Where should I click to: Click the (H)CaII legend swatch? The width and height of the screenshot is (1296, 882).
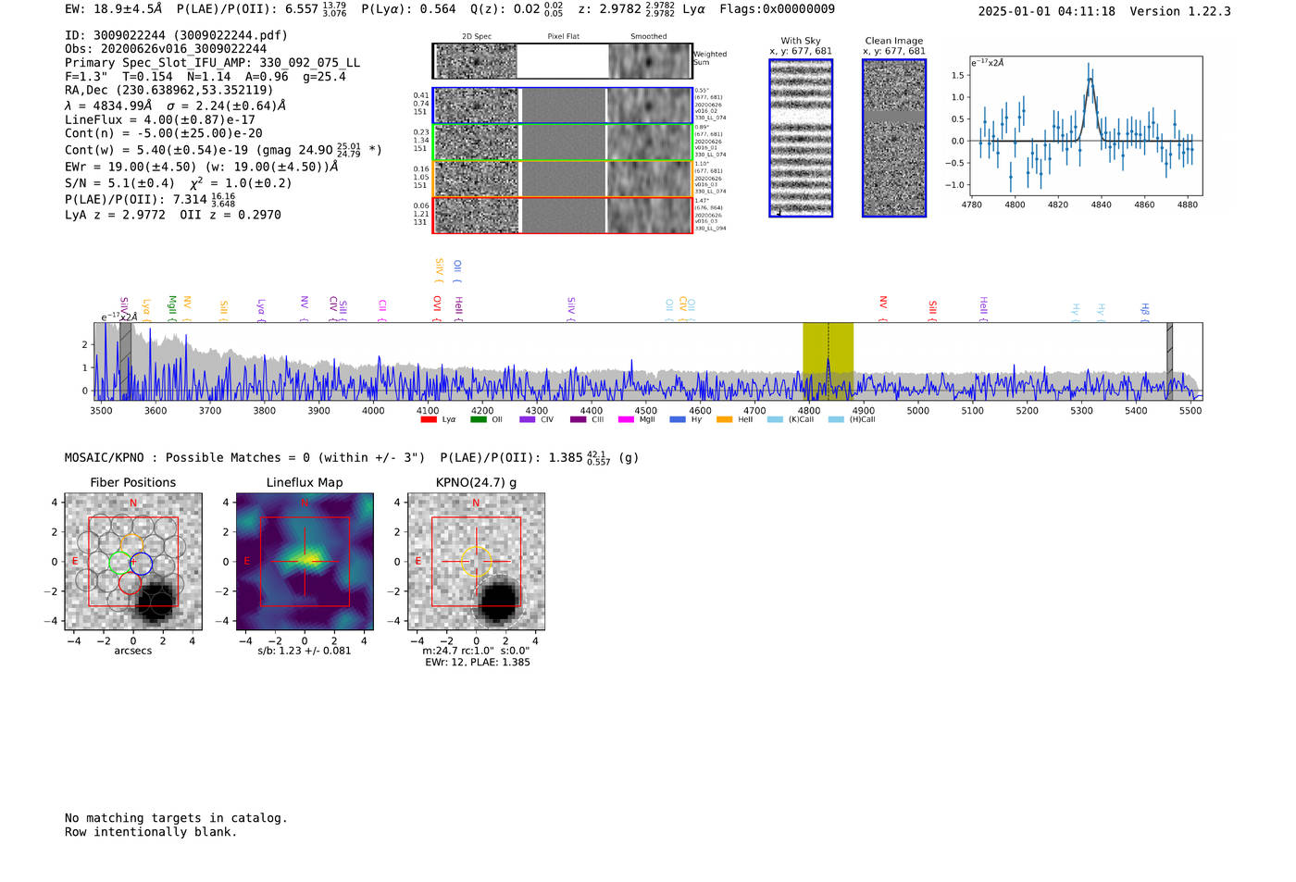[x=836, y=420]
